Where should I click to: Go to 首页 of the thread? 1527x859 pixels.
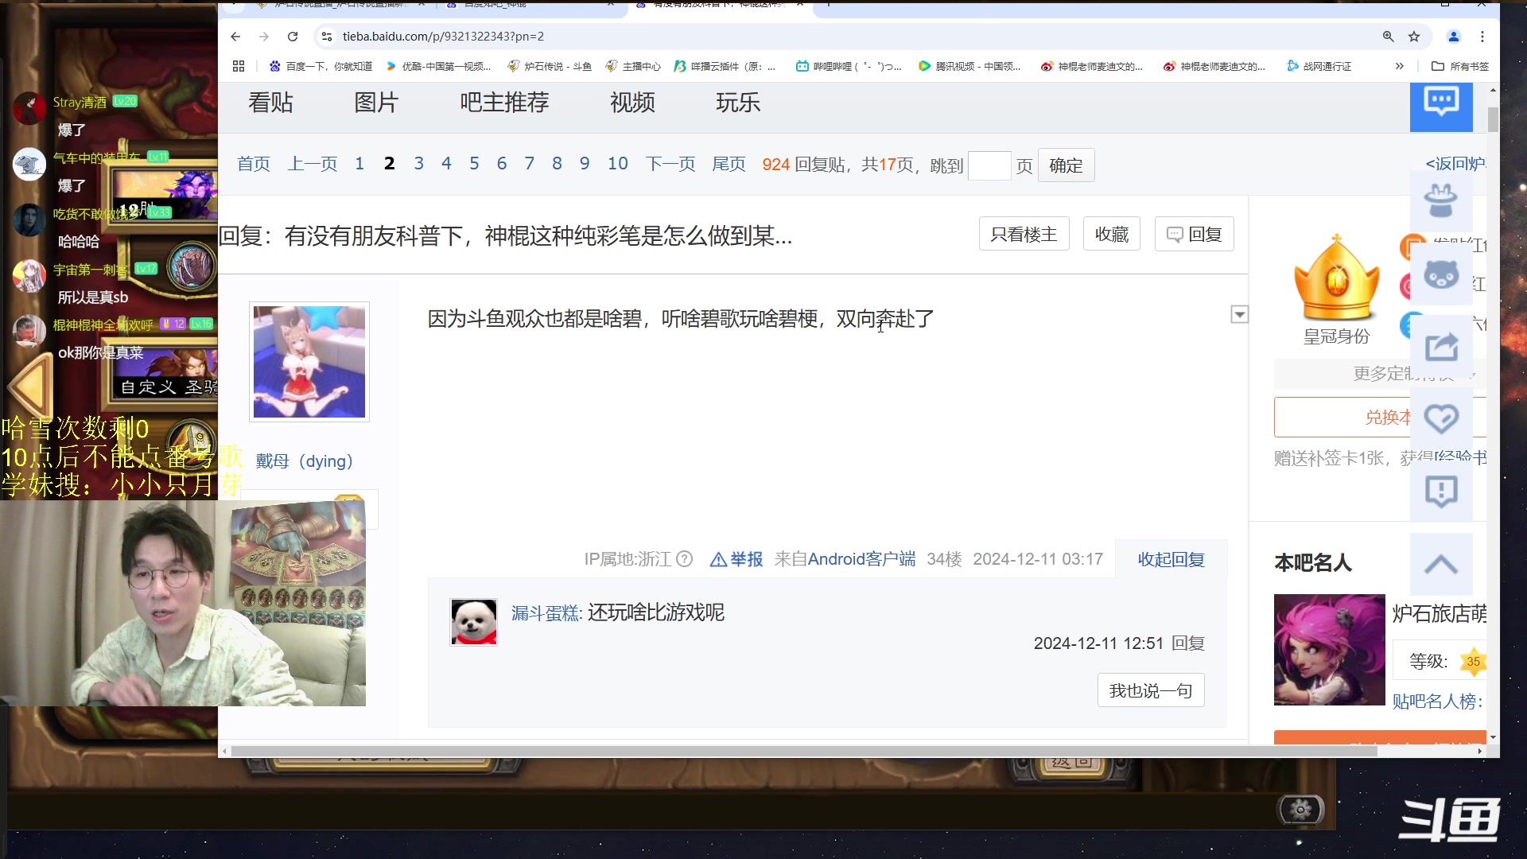(x=254, y=165)
